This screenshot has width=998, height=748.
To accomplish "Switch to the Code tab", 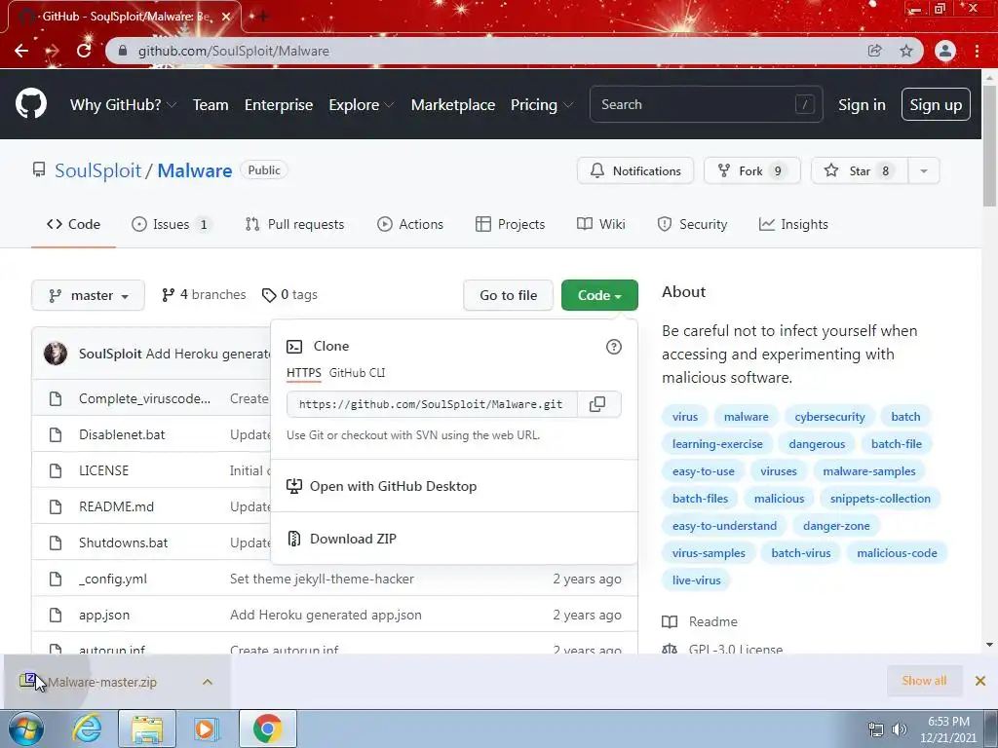I will coord(73,225).
